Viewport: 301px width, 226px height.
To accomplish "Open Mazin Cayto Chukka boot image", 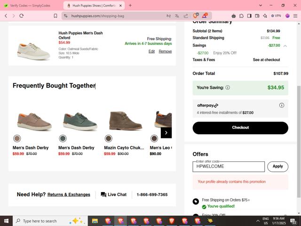I will point(126,121).
